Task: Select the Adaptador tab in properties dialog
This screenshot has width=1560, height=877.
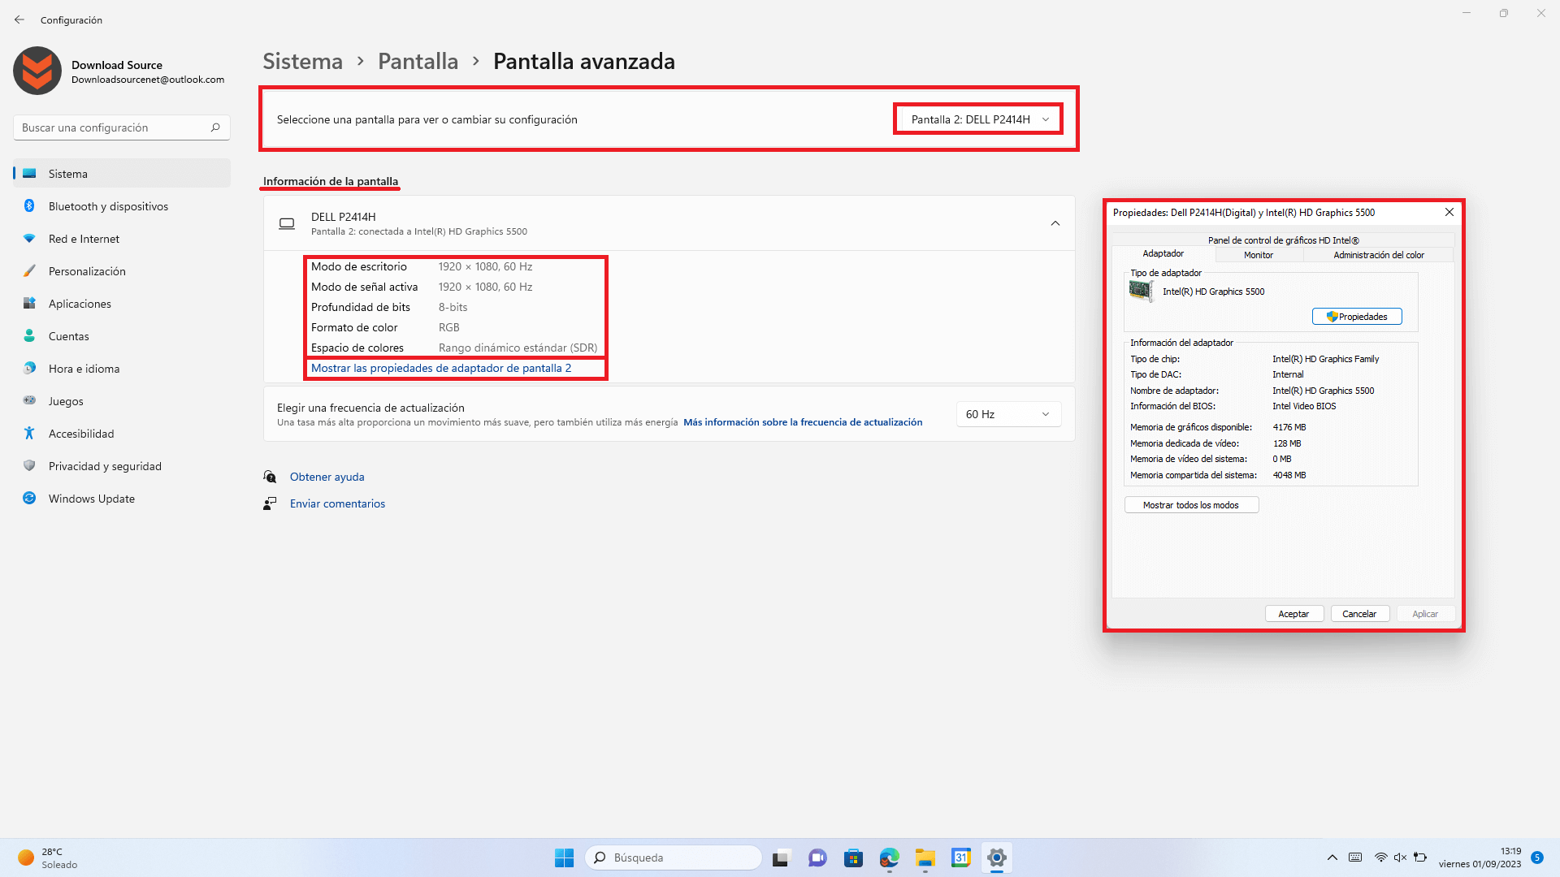Action: [1163, 253]
